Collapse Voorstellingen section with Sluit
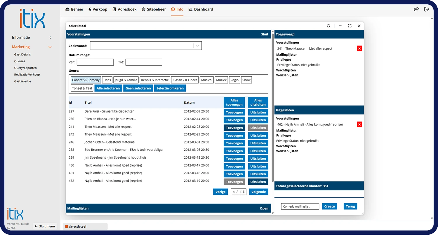The height and width of the screenshot is (235, 438). 265,34
